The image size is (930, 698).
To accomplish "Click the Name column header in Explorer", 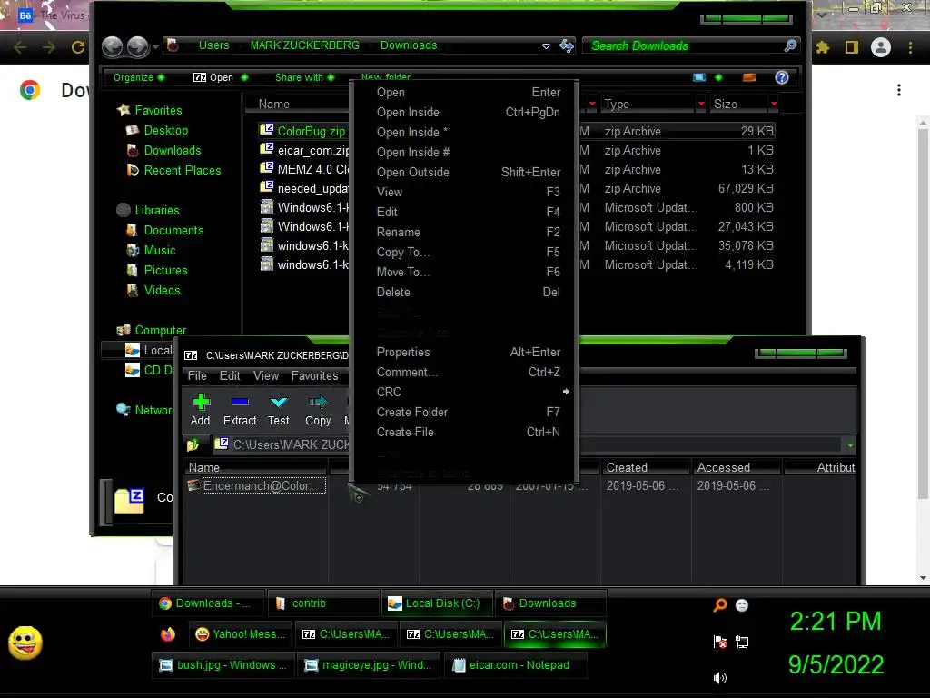I will click(x=297, y=104).
